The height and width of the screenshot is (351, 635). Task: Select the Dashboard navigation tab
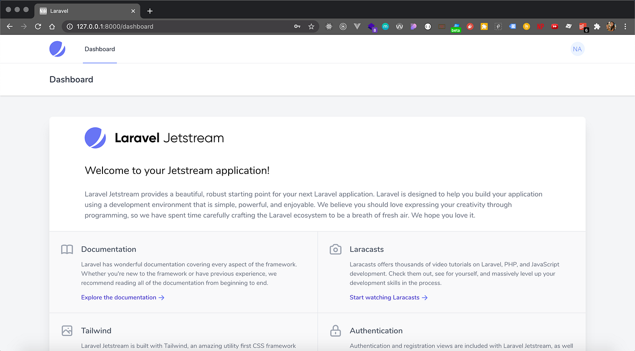[x=100, y=49]
